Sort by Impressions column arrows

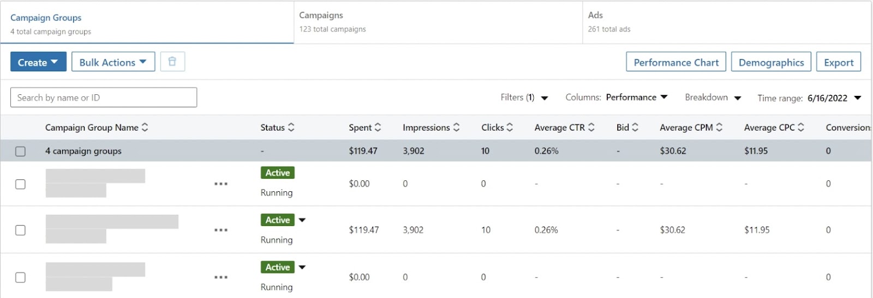click(x=457, y=127)
